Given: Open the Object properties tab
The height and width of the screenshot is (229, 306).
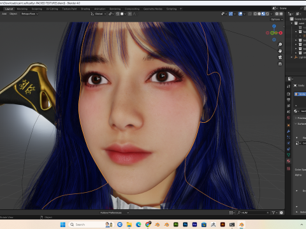Looking at the screenshot, I should click(x=289, y=125).
